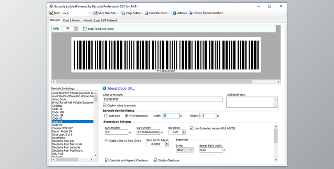Viewport: 334px width, 169px height.
Task: Click preview scrollbar right arrow
Action: pos(278,82)
